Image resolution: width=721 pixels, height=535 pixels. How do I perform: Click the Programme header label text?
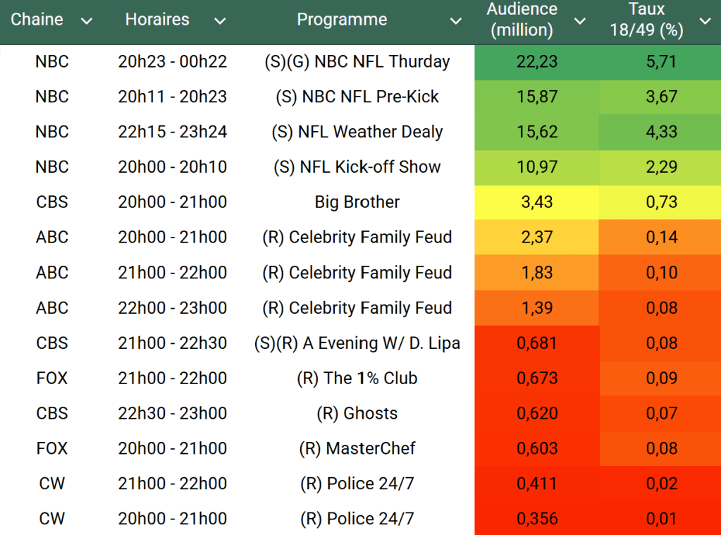tap(342, 20)
